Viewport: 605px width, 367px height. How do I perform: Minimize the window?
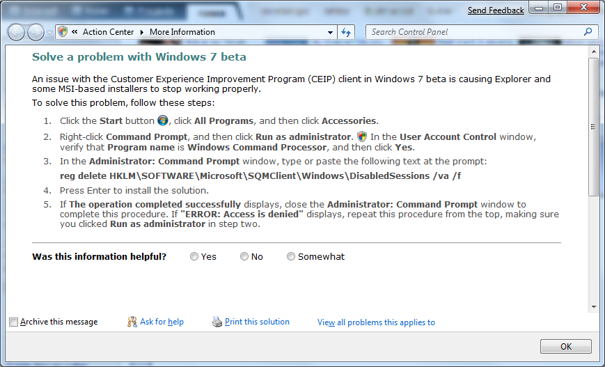[x=539, y=8]
